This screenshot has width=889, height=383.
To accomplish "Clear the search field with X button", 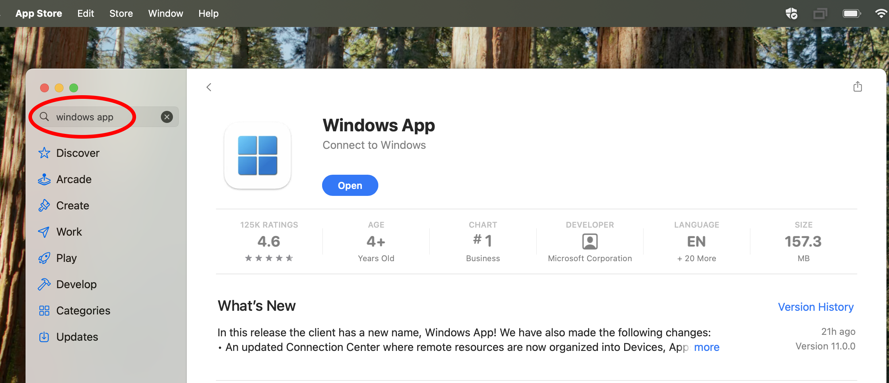I will pyautogui.click(x=167, y=117).
